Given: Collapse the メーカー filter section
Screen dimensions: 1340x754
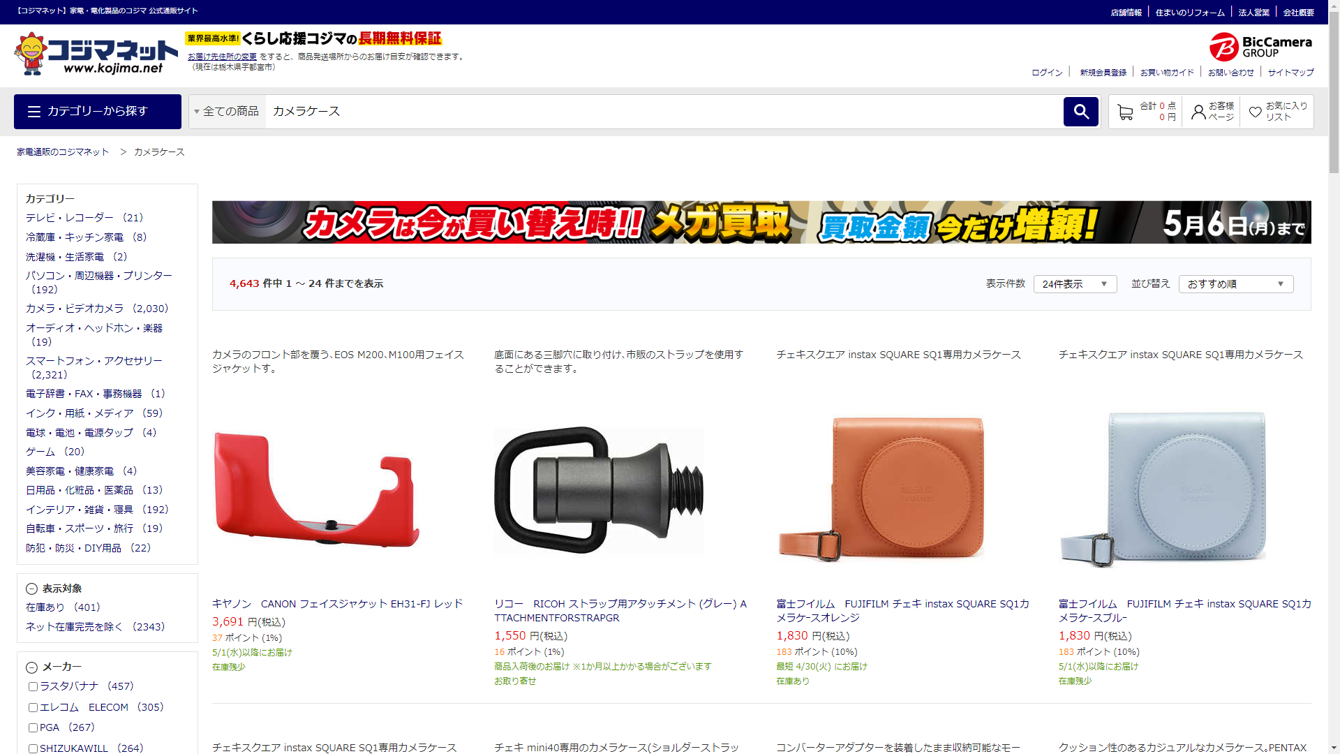Looking at the screenshot, I should (x=31, y=667).
